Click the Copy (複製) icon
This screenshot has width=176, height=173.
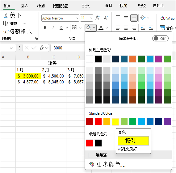[6, 23]
